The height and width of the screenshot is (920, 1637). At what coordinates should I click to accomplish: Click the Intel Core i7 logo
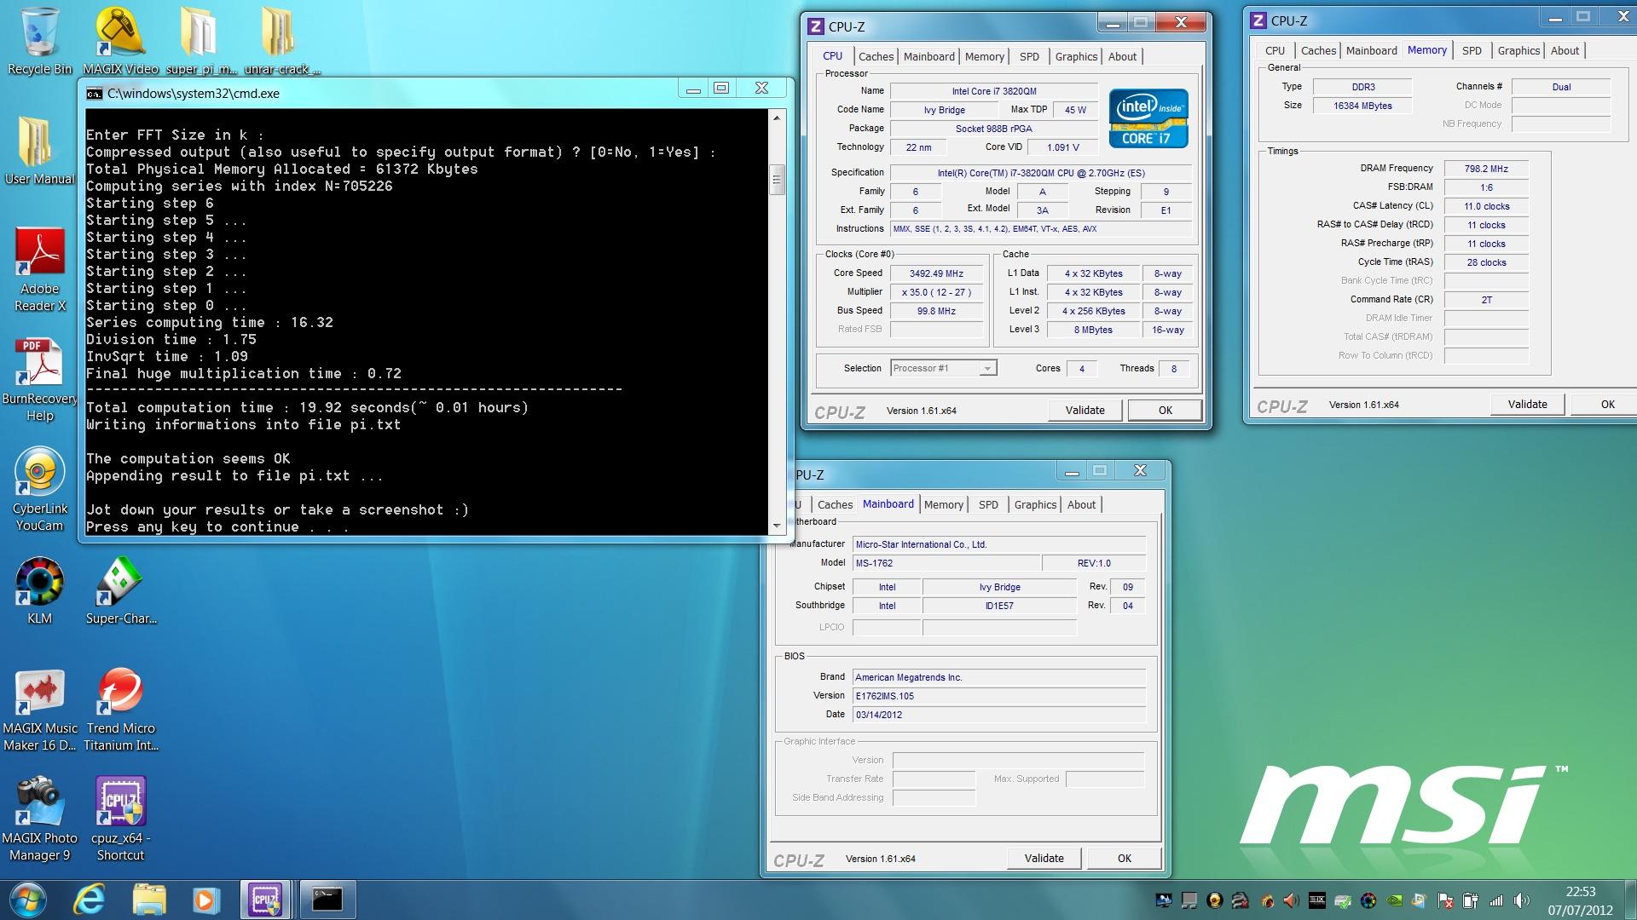pos(1148,118)
